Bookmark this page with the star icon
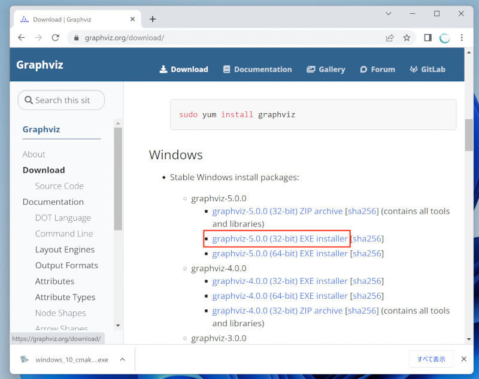The image size is (479, 379). (407, 37)
